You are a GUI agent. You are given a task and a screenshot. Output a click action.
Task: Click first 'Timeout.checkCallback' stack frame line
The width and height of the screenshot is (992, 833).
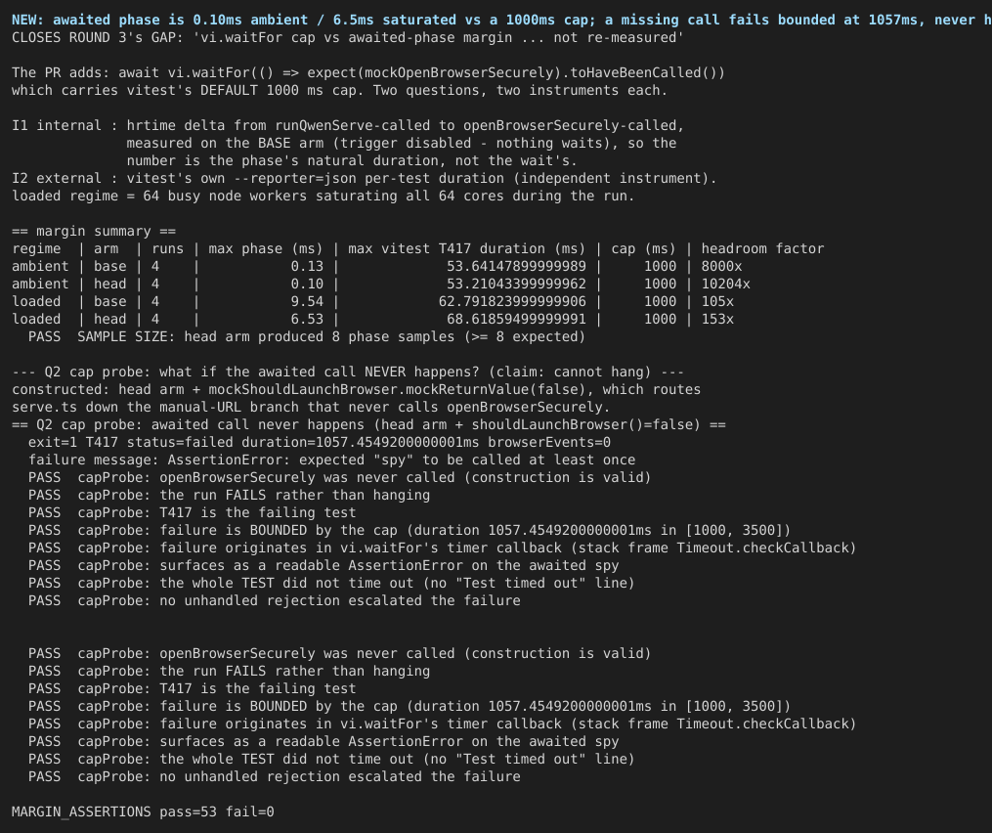(442, 548)
